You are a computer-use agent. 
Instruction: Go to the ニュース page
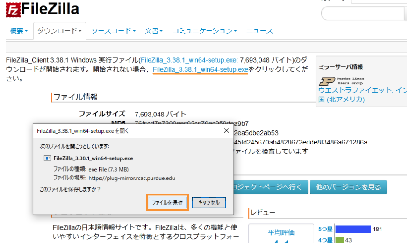[259, 31]
